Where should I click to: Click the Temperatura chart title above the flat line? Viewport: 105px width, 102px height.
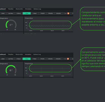coord(29,64)
